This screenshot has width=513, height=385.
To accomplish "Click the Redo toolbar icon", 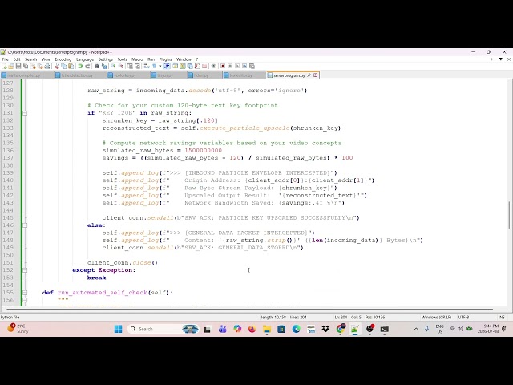I will click(x=87, y=66).
